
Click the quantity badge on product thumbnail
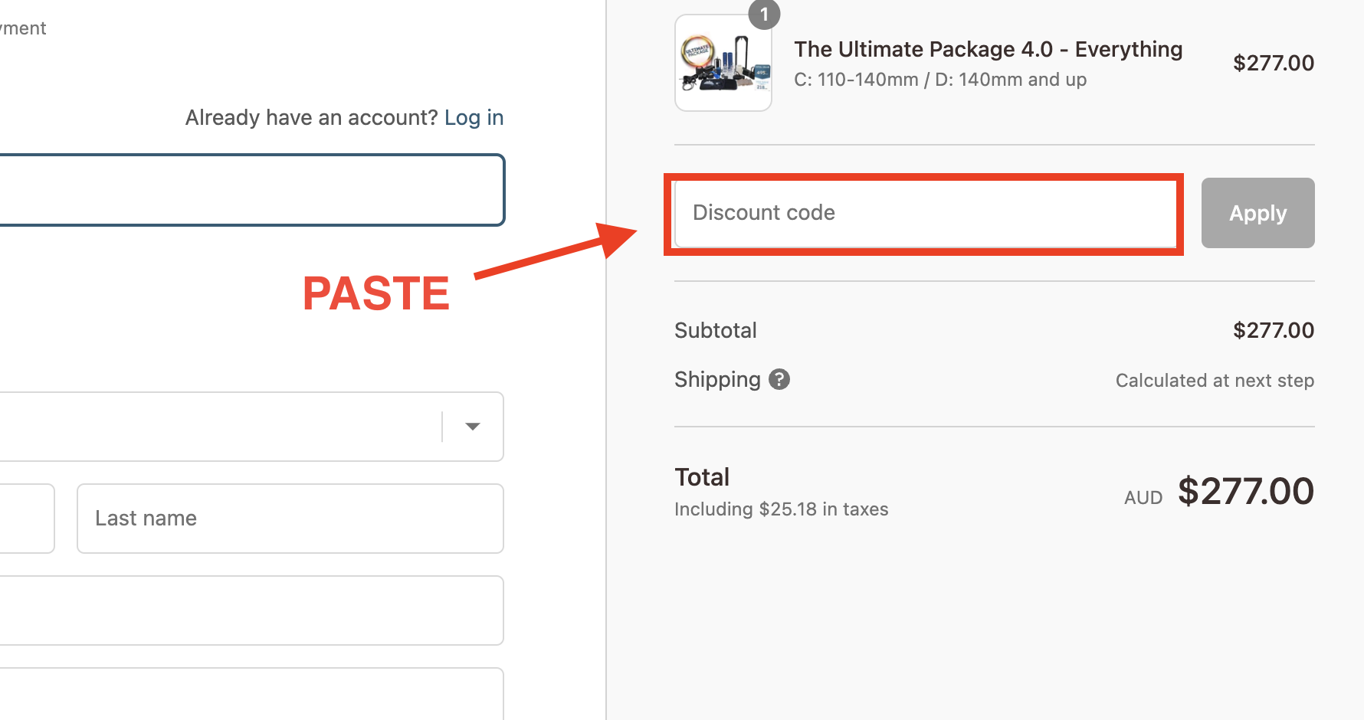click(x=764, y=14)
